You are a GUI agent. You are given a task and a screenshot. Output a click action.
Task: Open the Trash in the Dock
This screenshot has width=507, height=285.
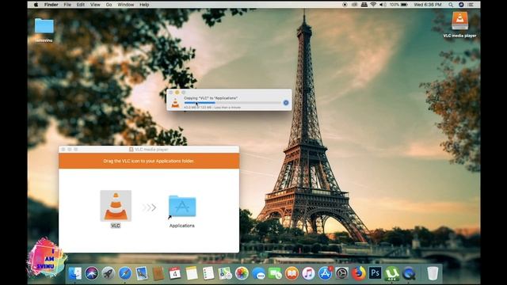click(433, 273)
